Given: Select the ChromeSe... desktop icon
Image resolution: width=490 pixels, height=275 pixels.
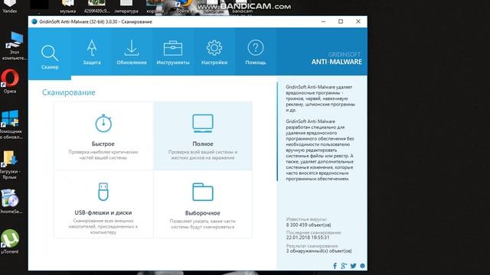Looking at the screenshot, I should [10, 202].
